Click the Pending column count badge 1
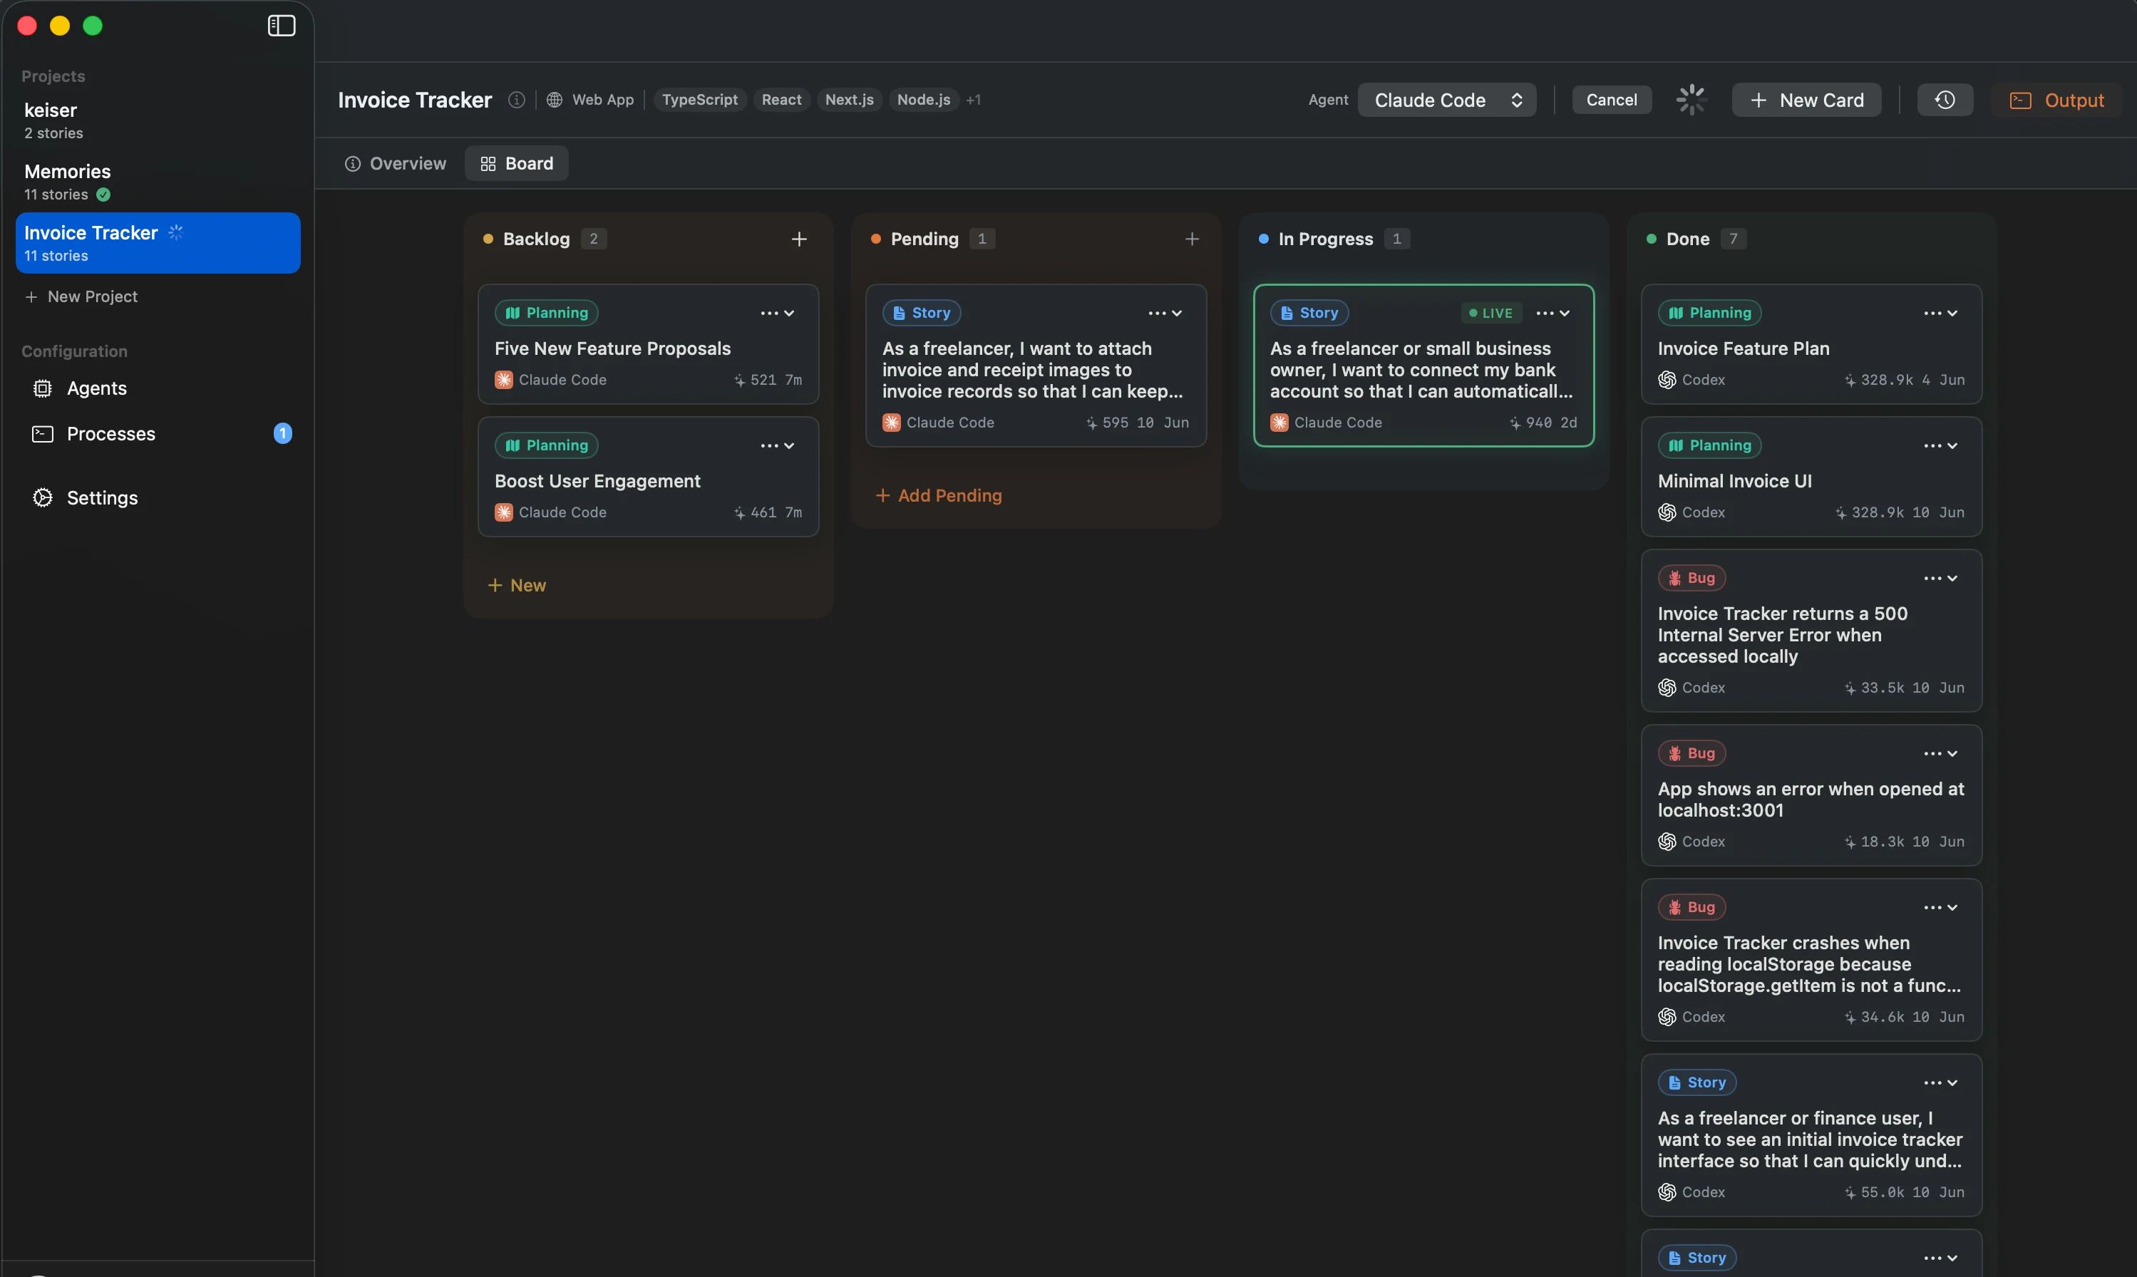The width and height of the screenshot is (2137, 1277). pyautogui.click(x=982, y=239)
